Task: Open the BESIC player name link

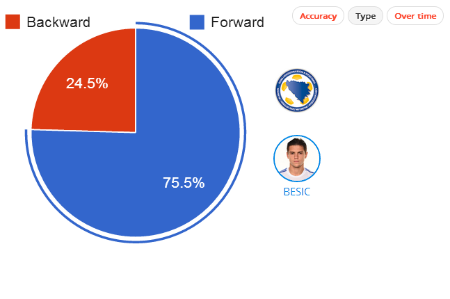Action: pyautogui.click(x=297, y=192)
